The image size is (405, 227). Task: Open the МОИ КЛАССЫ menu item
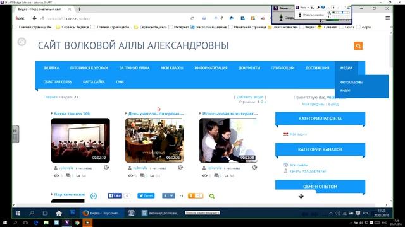(x=172, y=68)
